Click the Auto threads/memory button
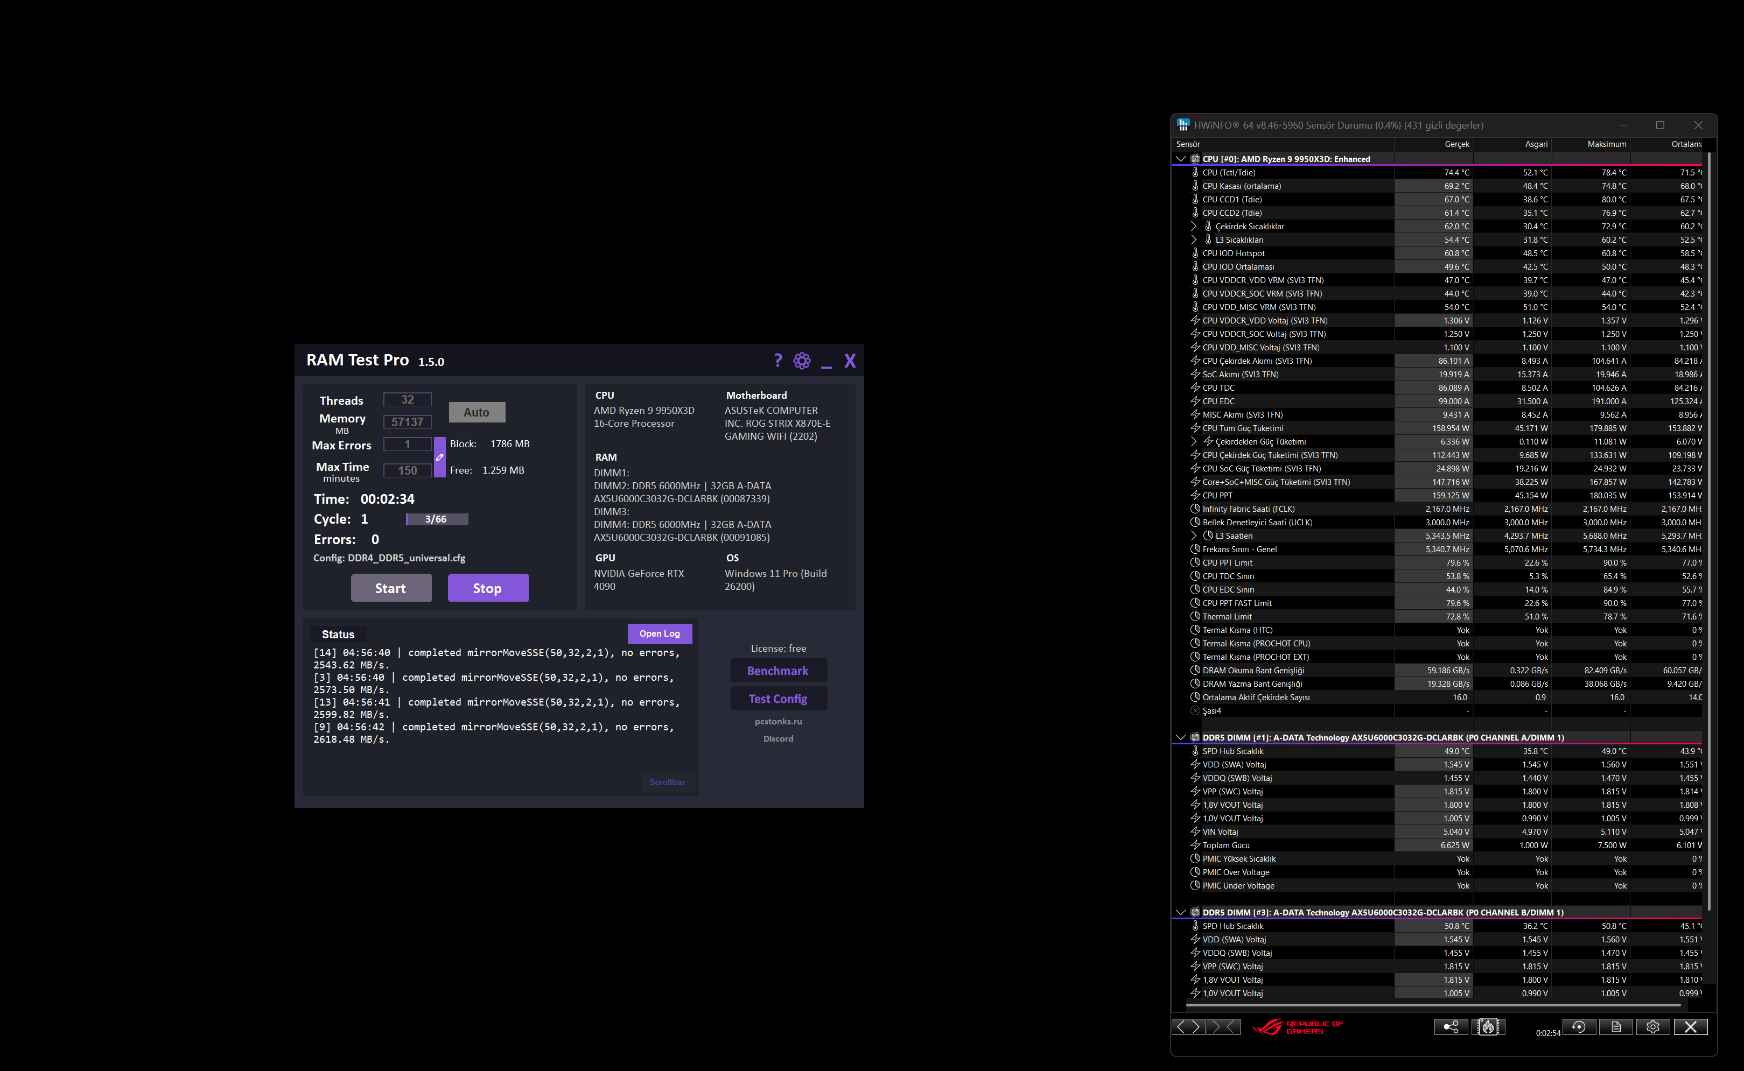The image size is (1744, 1071). click(x=476, y=412)
